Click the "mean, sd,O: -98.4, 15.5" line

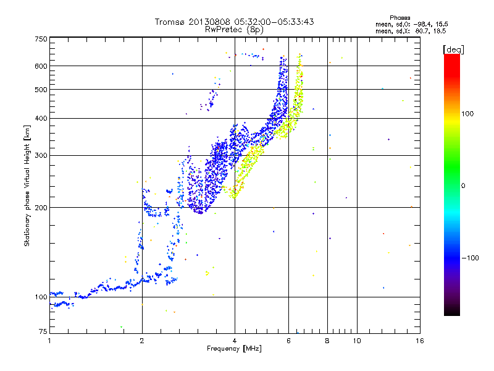(411, 24)
